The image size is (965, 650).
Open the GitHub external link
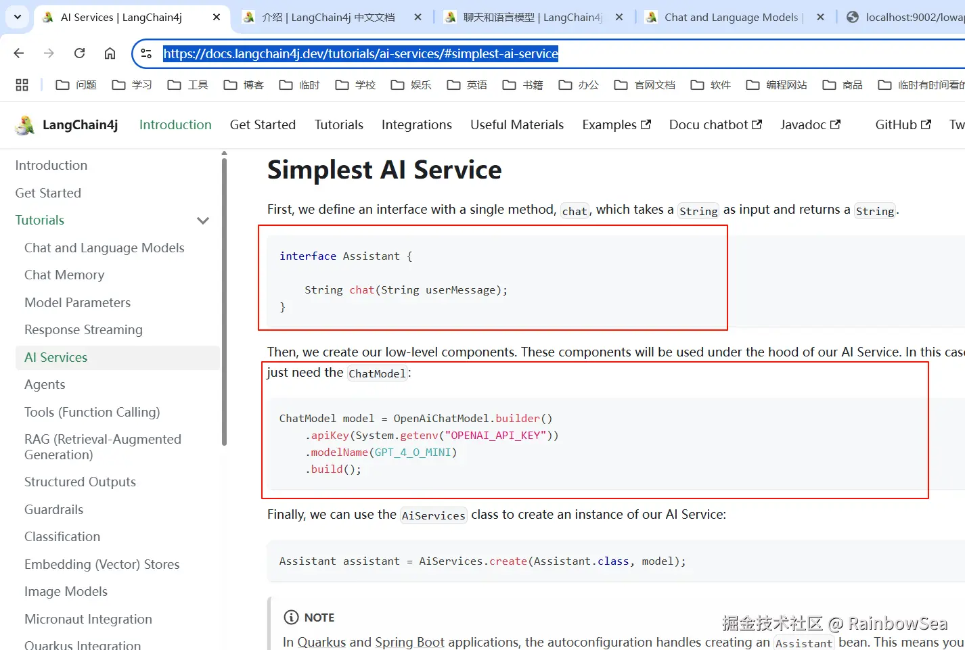click(903, 125)
